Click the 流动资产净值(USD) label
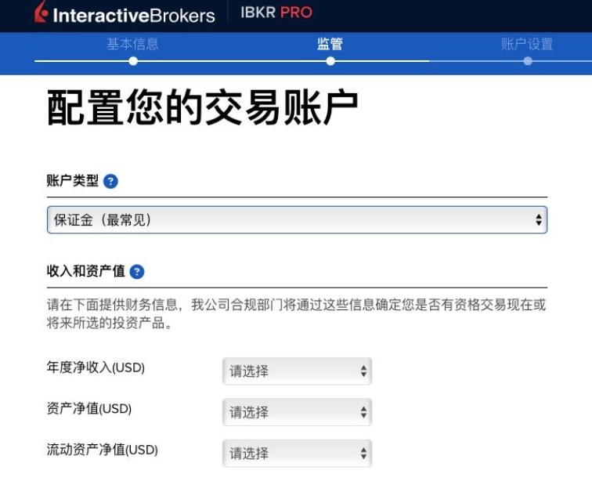The height and width of the screenshot is (492, 592). point(103,450)
